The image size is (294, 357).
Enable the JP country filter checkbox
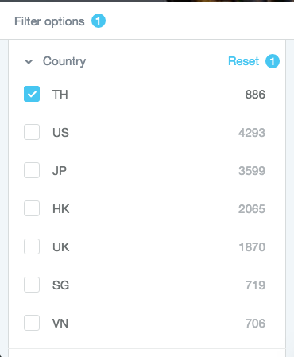point(32,170)
